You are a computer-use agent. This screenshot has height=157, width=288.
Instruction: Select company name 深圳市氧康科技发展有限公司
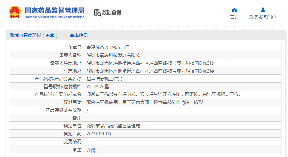tap(115, 55)
